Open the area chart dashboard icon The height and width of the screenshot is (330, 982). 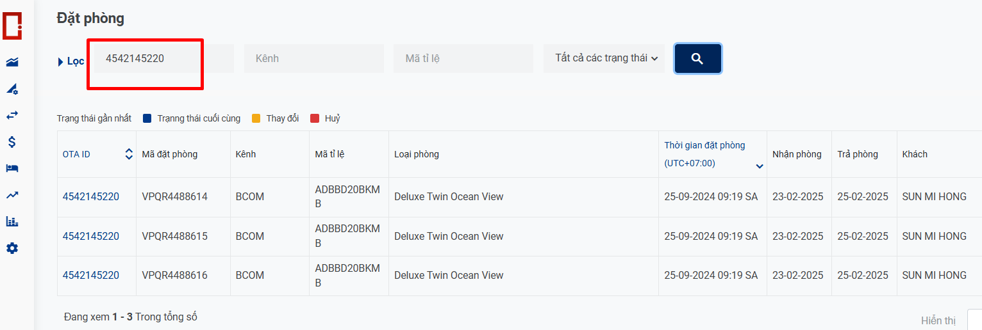point(12,62)
